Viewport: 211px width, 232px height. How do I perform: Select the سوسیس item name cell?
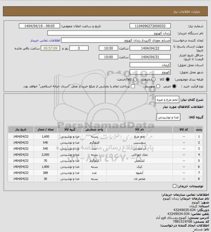pos(139,143)
